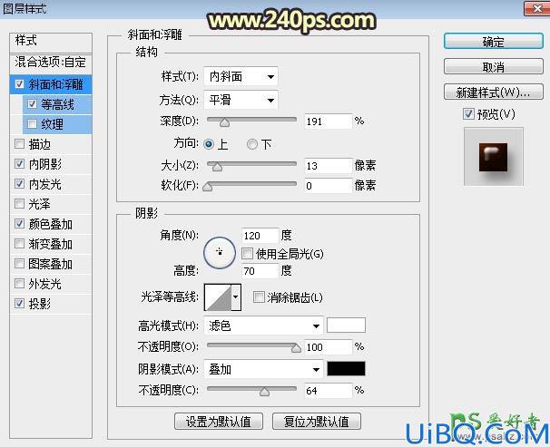Click shadow opacity field 64
The image size is (550, 447).
tap(328, 390)
